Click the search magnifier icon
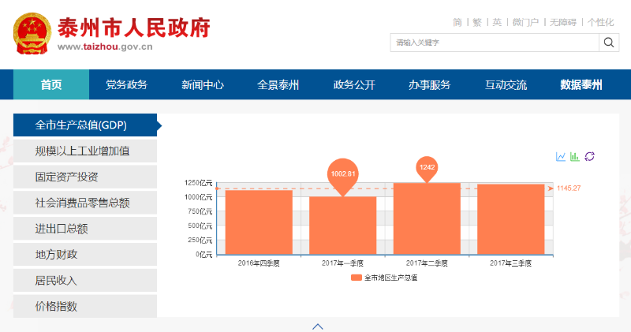The width and height of the screenshot is (631, 332). click(609, 42)
